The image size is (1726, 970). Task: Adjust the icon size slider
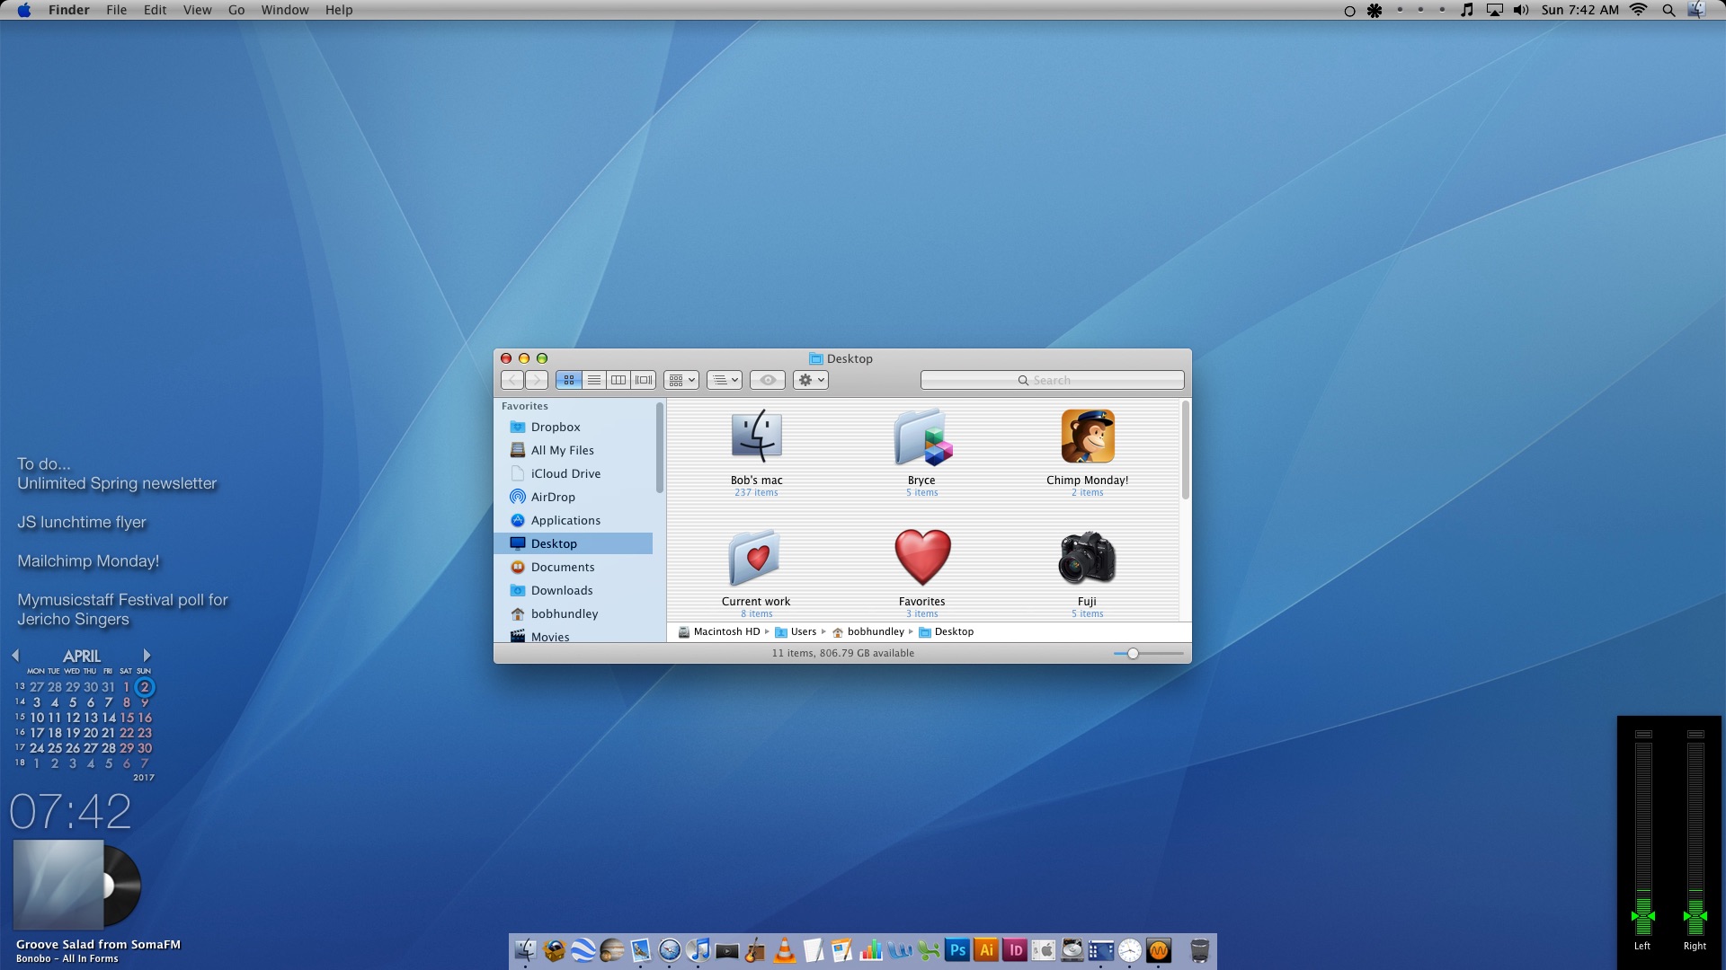coord(1133,654)
